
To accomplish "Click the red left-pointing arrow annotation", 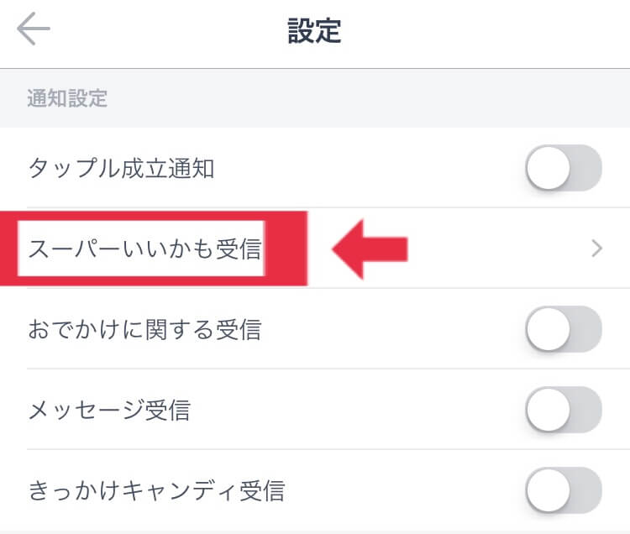I will (x=370, y=249).
